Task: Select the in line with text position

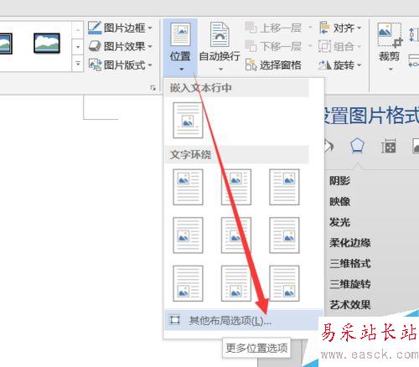Action: 188,120
